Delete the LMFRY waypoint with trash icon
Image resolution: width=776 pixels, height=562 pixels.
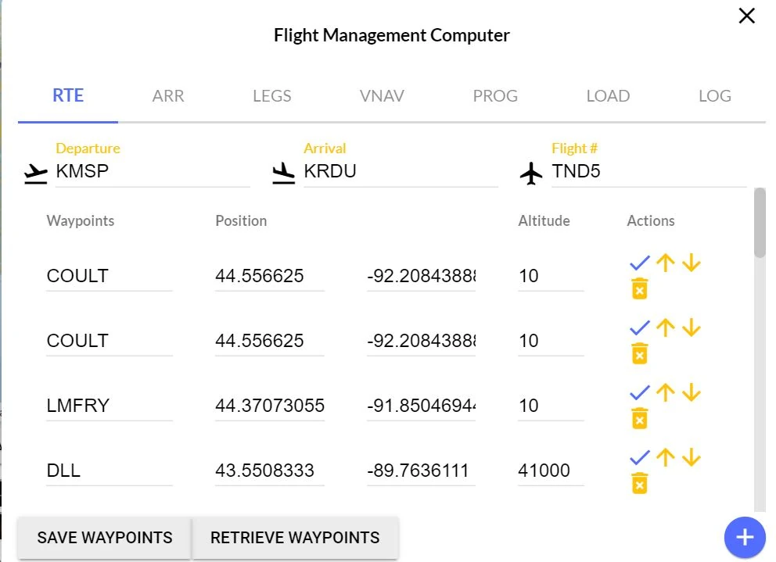click(639, 418)
